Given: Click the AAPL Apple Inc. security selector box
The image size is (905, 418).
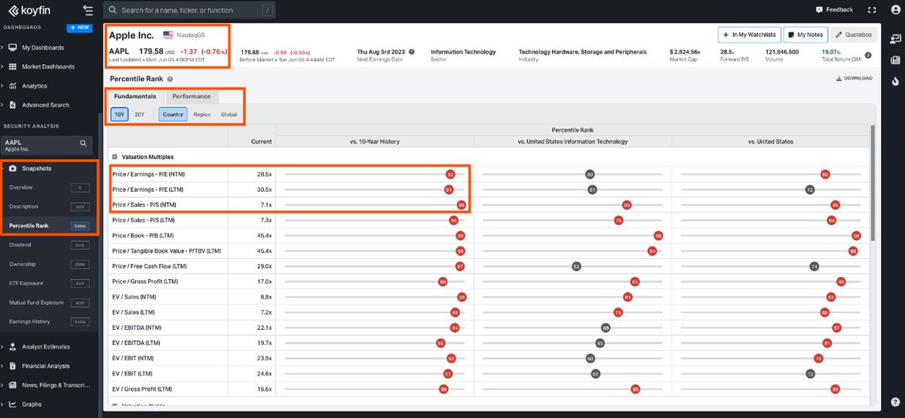Looking at the screenshot, I should click(x=48, y=145).
